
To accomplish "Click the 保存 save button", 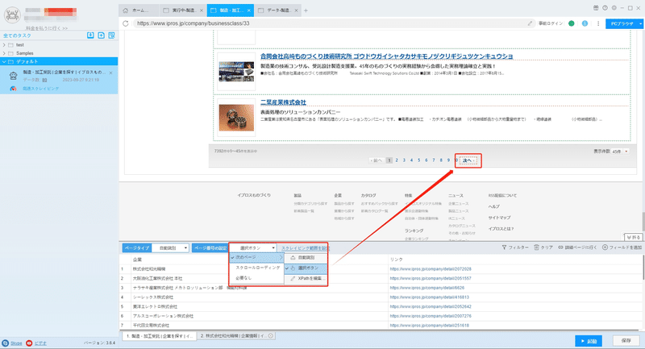I will click(626, 341).
